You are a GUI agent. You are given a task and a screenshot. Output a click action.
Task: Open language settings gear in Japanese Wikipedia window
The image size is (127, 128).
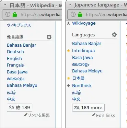point(49,37)
